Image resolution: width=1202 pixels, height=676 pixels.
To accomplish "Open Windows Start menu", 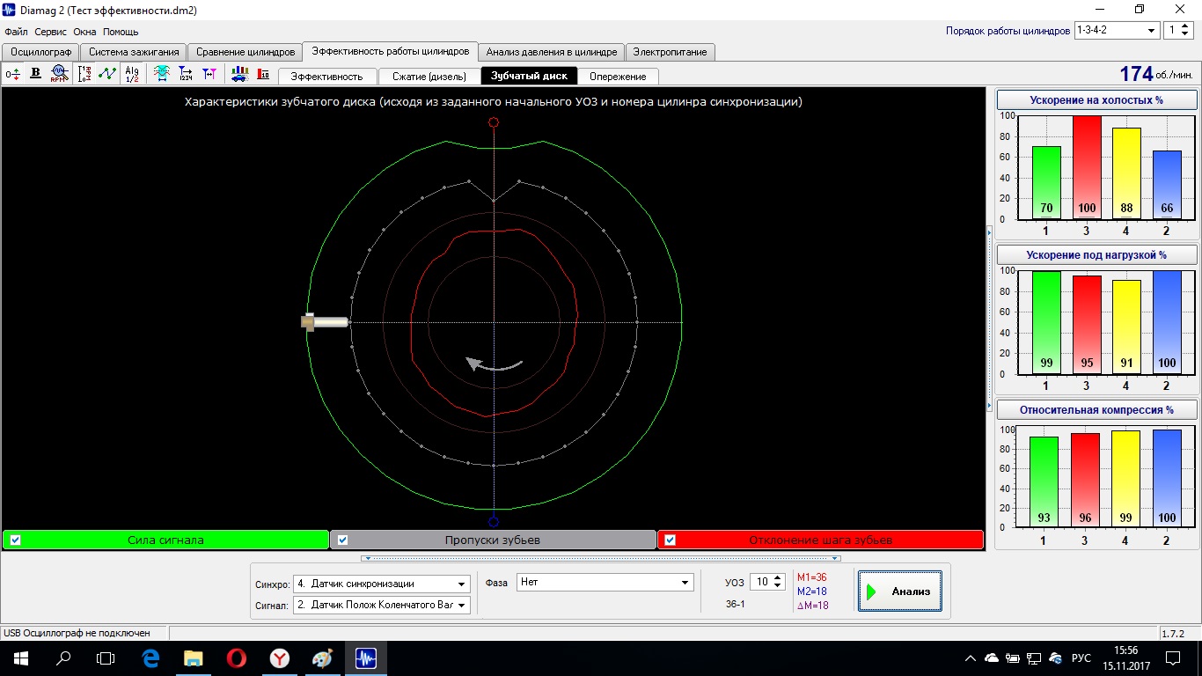I will pos(20,658).
